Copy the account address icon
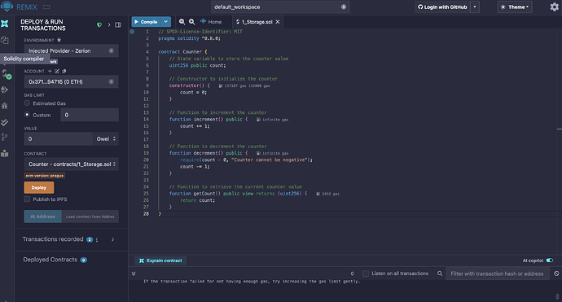562x302 pixels. [64, 71]
